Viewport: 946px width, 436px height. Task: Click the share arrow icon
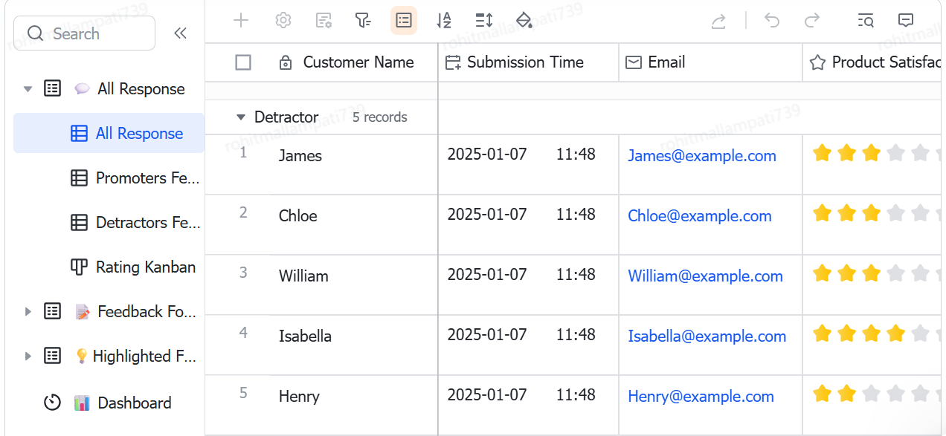[x=718, y=21]
